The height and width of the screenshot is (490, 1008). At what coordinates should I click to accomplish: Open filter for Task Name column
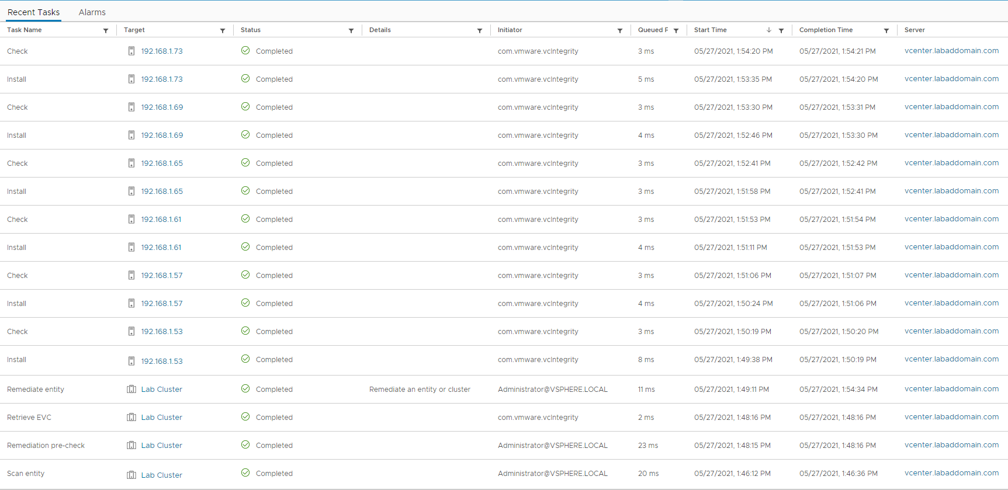106,30
